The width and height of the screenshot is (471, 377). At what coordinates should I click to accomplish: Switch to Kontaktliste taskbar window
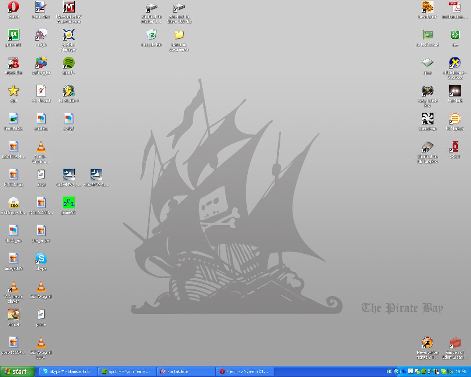coord(186,371)
